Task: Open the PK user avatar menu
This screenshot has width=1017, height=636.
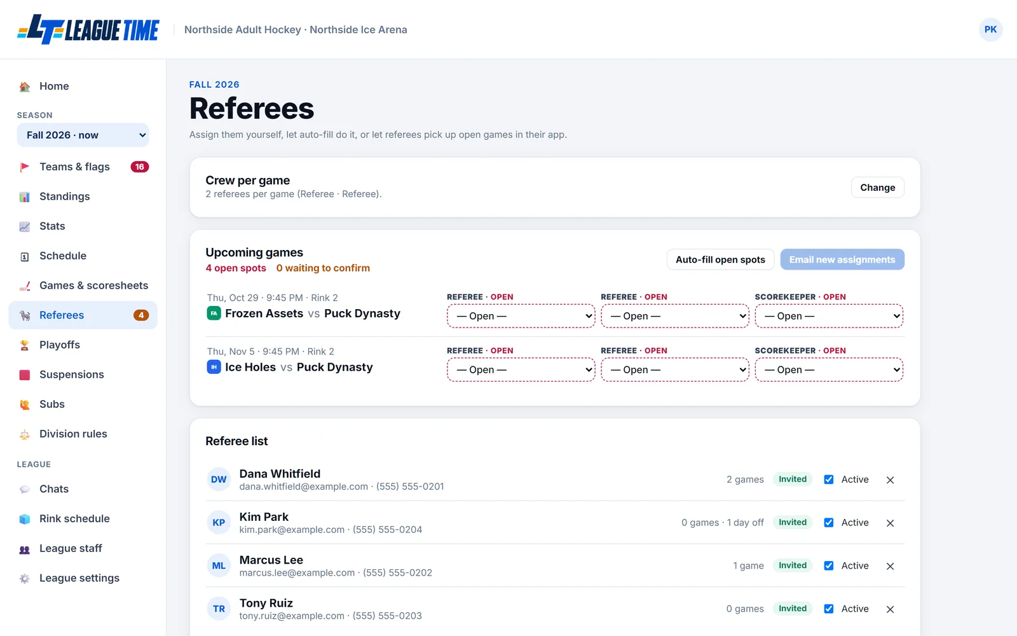Action: pos(990,29)
